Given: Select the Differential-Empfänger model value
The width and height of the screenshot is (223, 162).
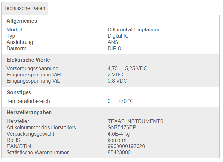Looking at the screenshot, I should [133, 30].
